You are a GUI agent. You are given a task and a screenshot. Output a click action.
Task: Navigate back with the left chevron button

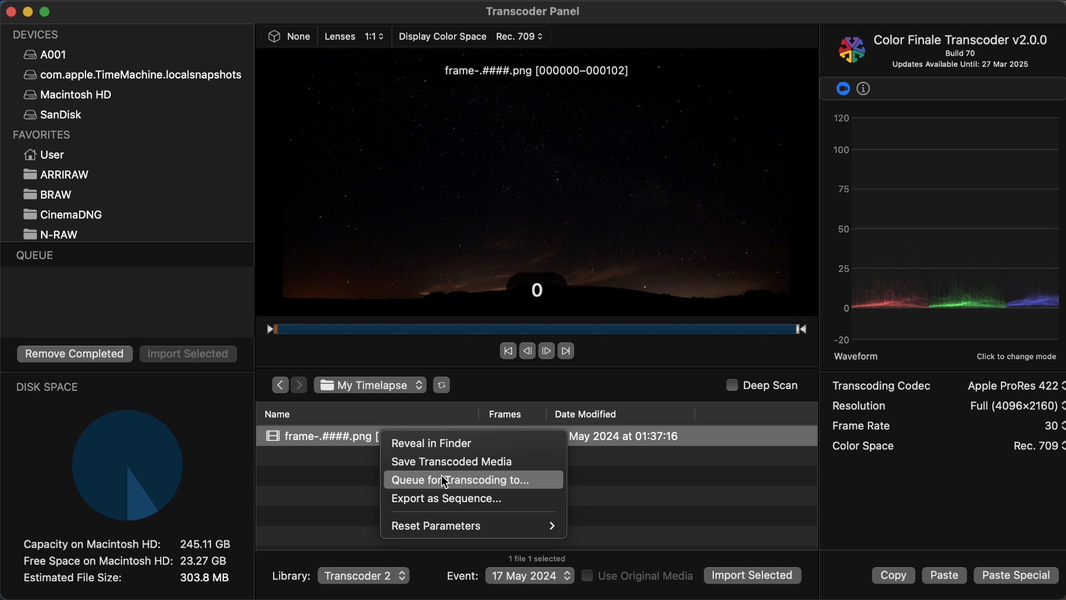pyautogui.click(x=280, y=385)
